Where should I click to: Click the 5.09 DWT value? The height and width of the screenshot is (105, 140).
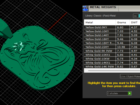(x=134, y=35)
